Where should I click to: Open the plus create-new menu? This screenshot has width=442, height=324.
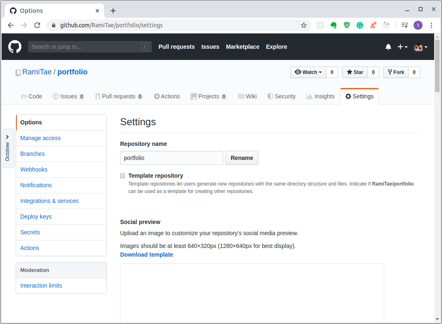[402, 47]
